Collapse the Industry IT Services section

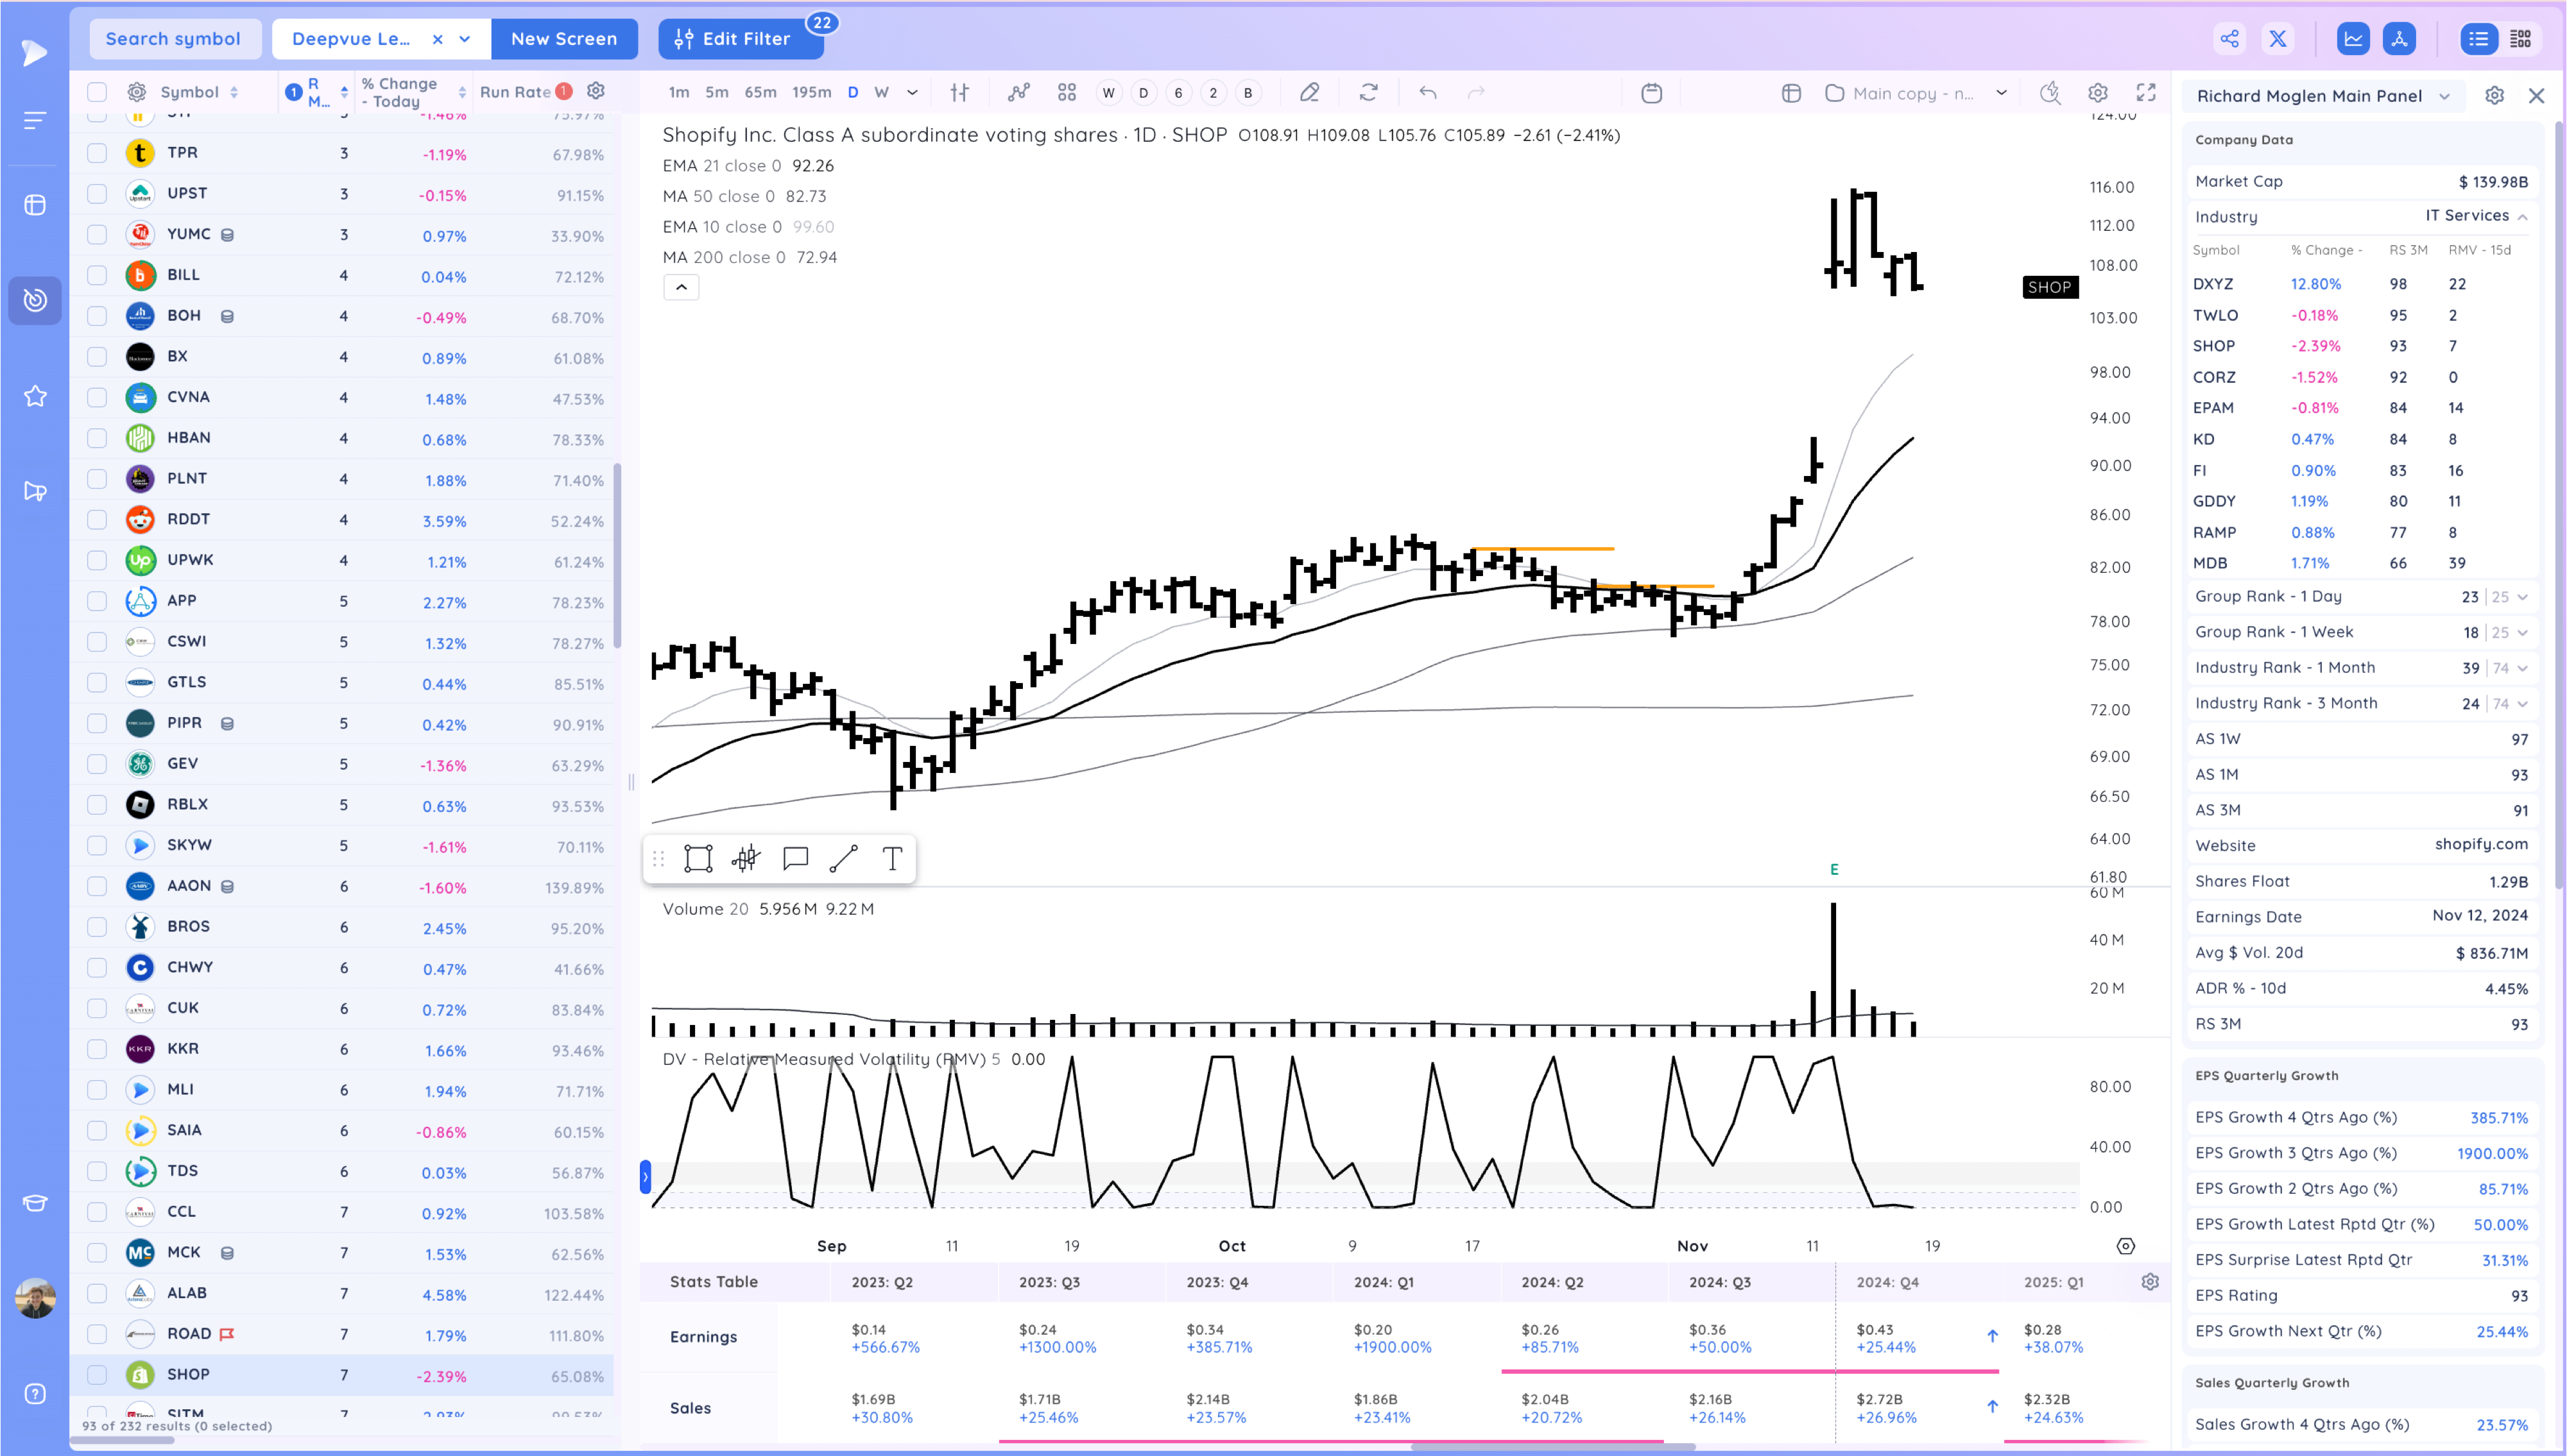point(2523,217)
